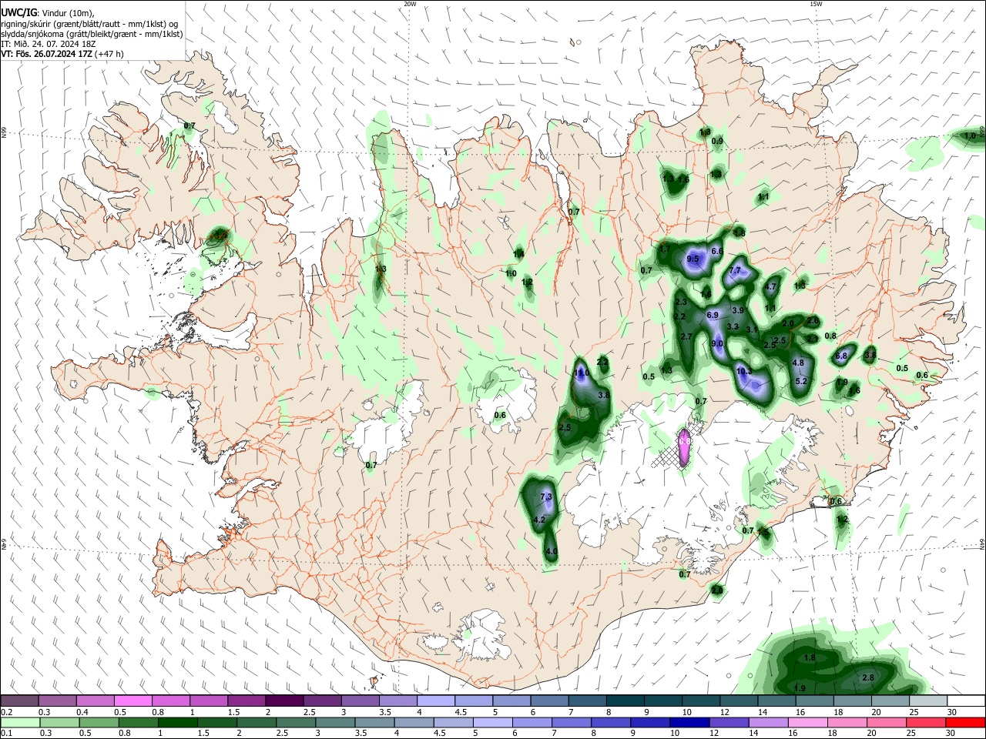Click the 5.2 precipitation value on the map
This screenshot has height=739, width=986.
800,381
